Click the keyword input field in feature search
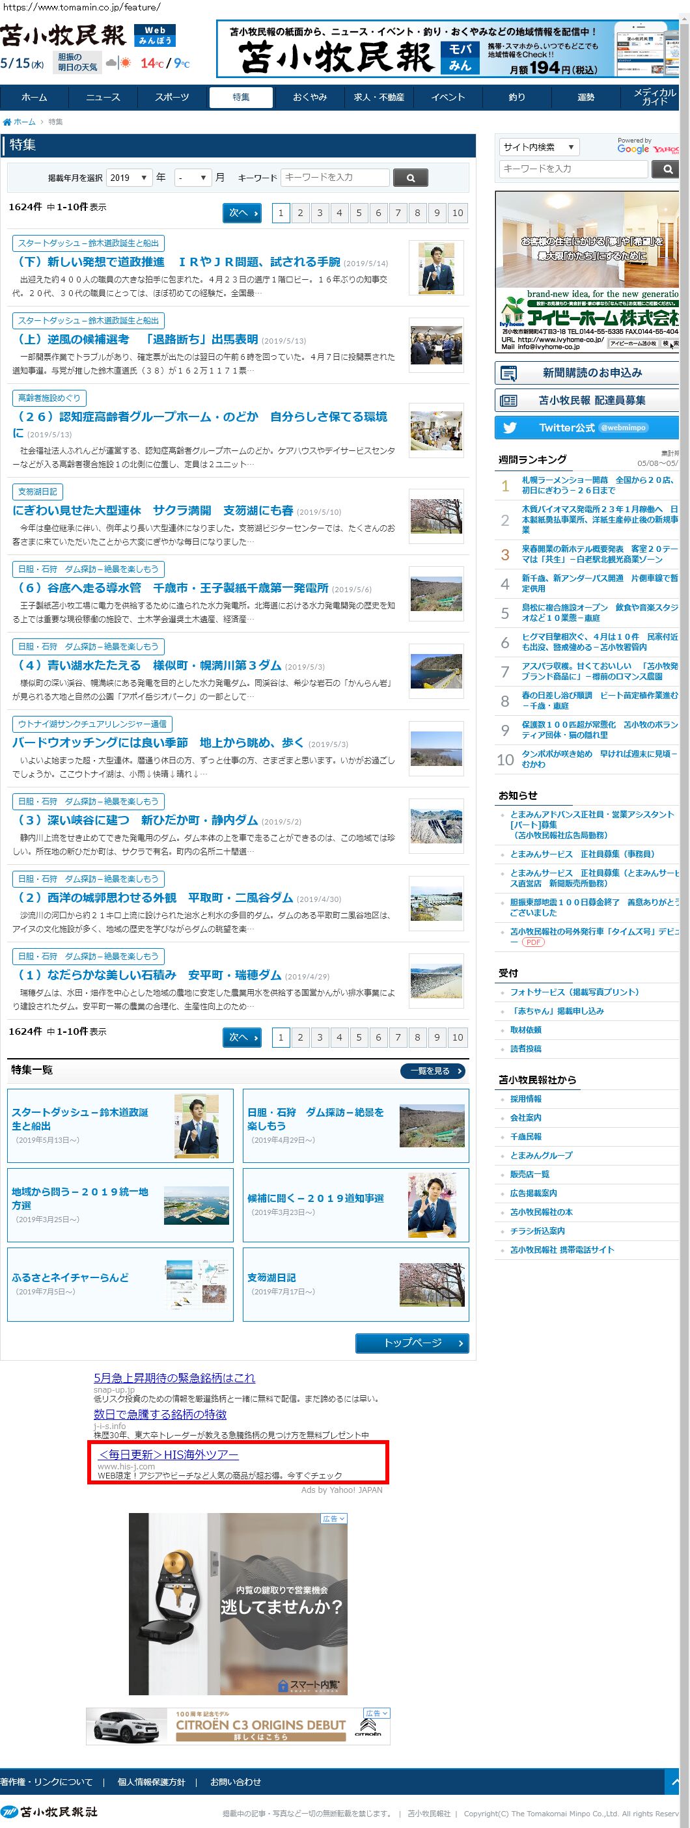Image resolution: width=690 pixels, height=1828 pixels. coord(335,178)
